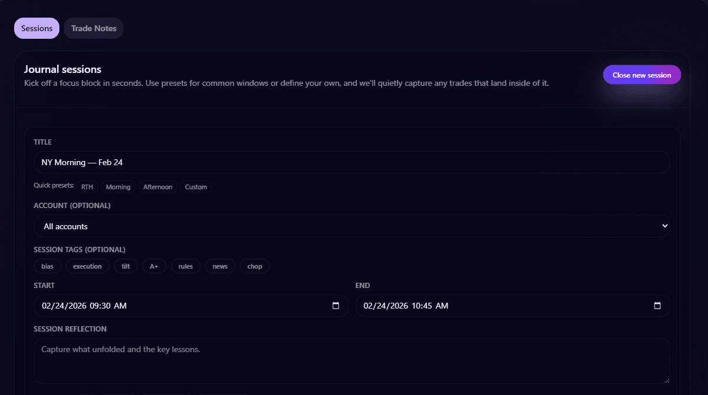Click the Session Reflection text area
Viewport: 708px width, 395px height.
click(x=353, y=360)
